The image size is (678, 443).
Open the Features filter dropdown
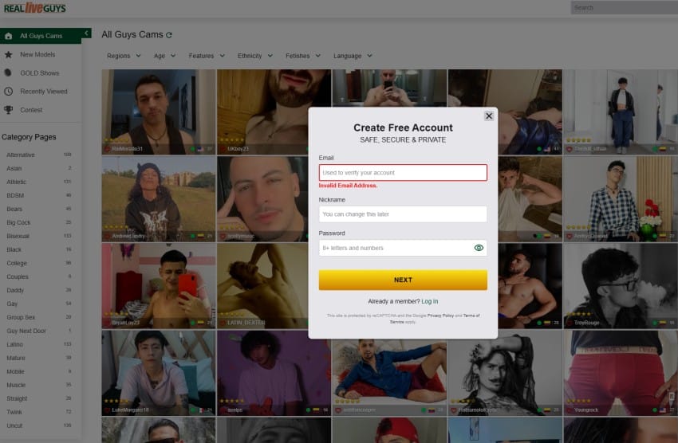[207, 56]
